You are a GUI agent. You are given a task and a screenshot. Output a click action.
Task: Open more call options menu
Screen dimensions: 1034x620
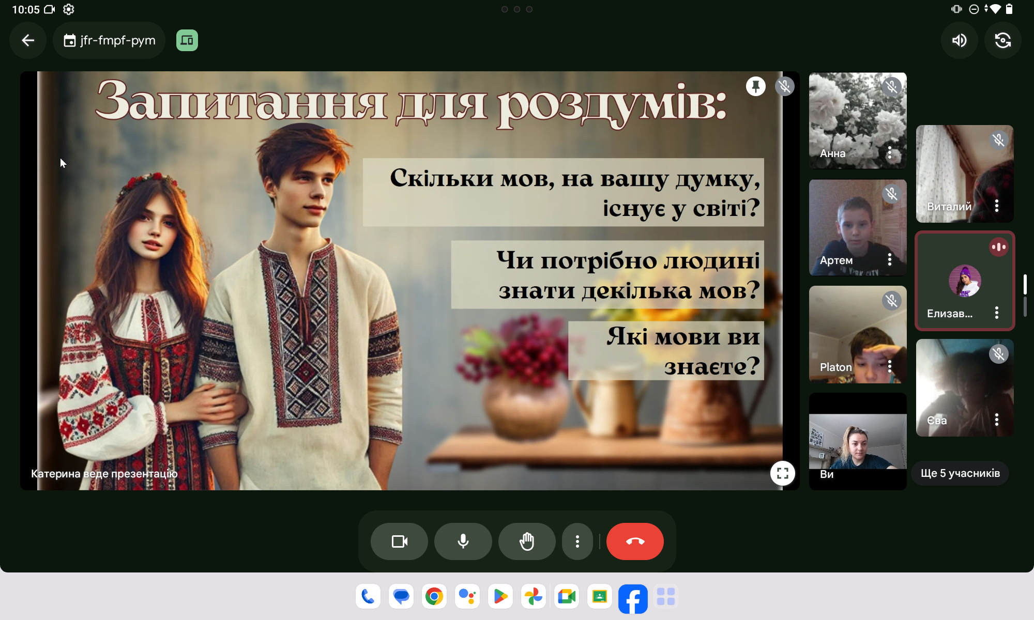point(577,541)
